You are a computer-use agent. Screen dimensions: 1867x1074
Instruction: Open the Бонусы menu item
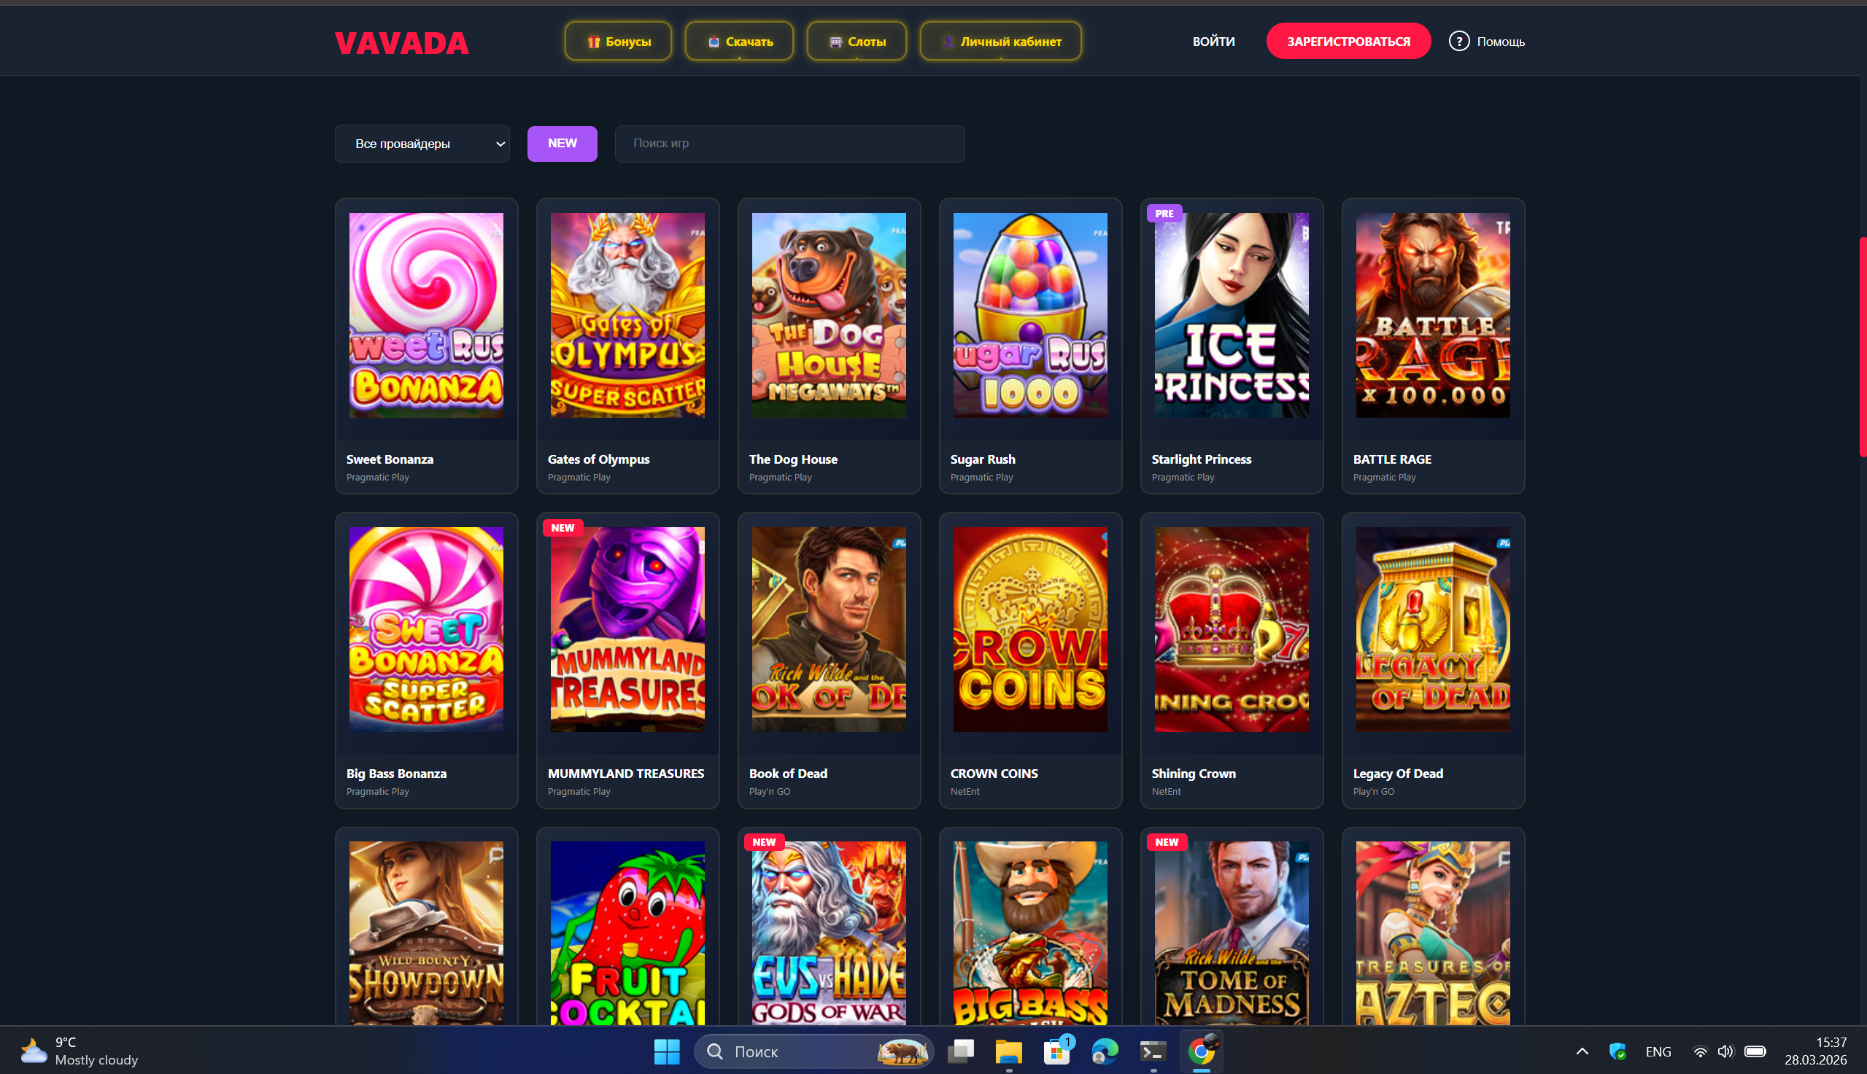(619, 42)
